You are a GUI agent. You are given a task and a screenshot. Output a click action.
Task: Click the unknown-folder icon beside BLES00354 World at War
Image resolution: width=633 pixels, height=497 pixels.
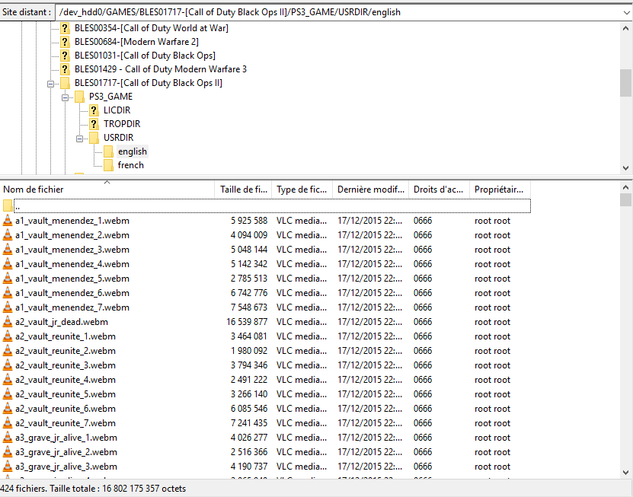pos(65,28)
